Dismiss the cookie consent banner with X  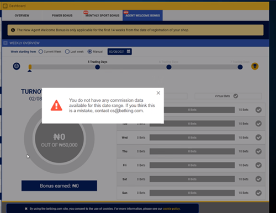pyautogui.click(x=26, y=209)
